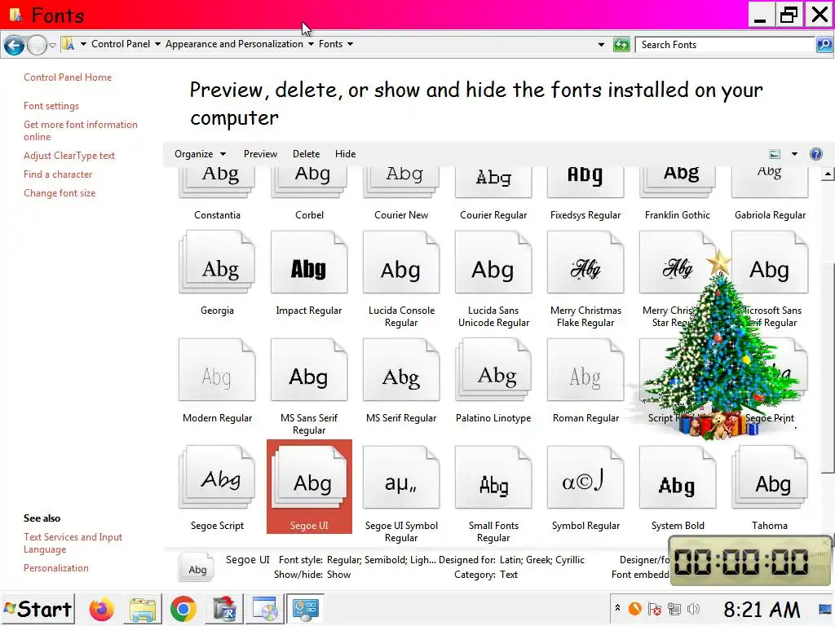Image resolution: width=835 pixels, height=626 pixels.
Task: Select the Roman Regular font icon
Action: point(585,369)
